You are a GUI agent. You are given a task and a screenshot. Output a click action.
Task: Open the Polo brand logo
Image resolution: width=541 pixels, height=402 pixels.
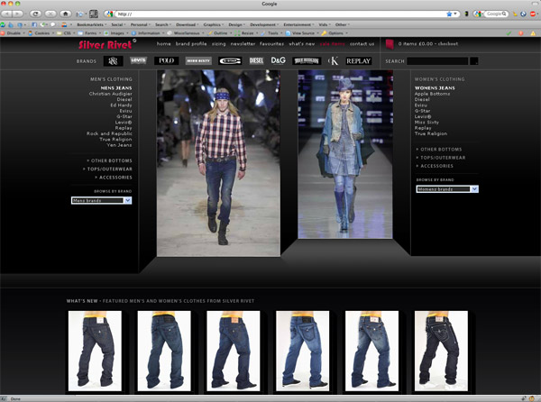(166, 60)
